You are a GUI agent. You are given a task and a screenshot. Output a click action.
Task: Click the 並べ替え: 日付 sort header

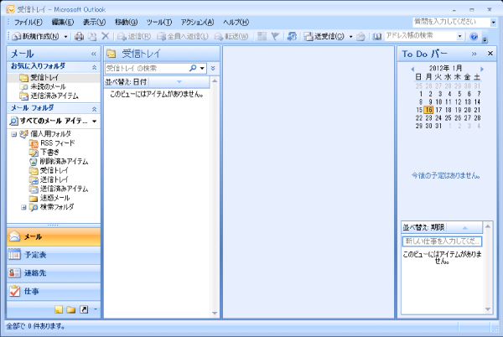coord(157,82)
